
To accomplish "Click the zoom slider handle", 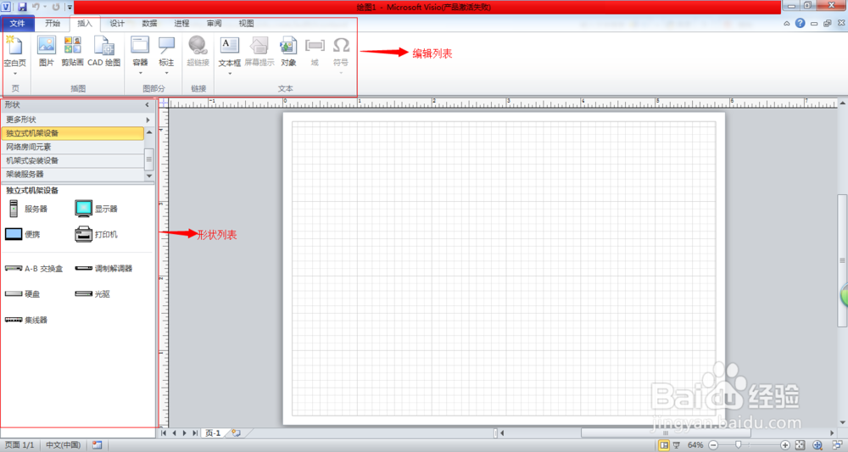I will pos(739,445).
